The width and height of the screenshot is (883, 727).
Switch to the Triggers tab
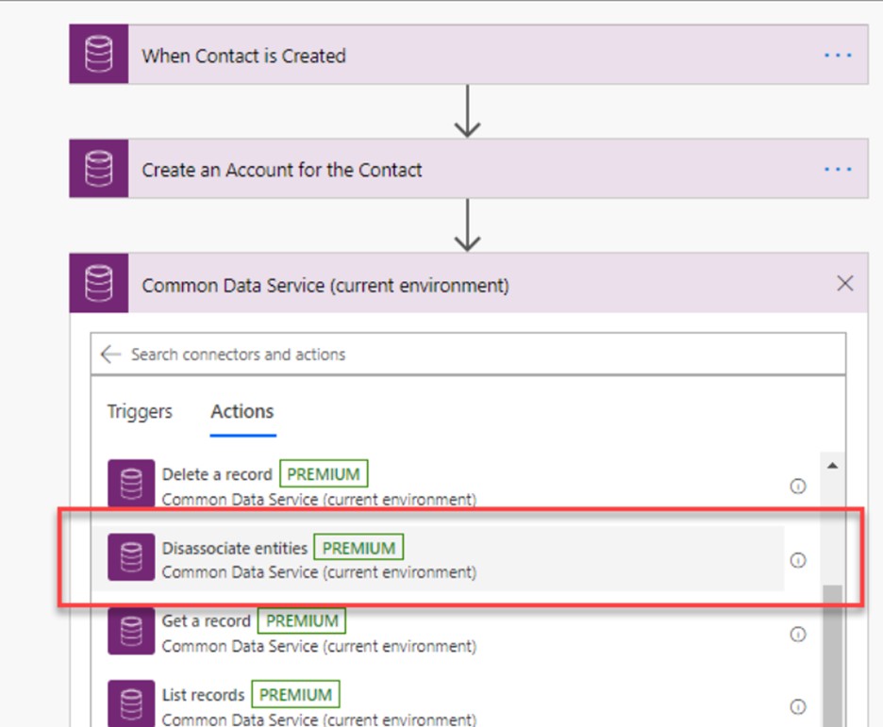click(x=140, y=411)
